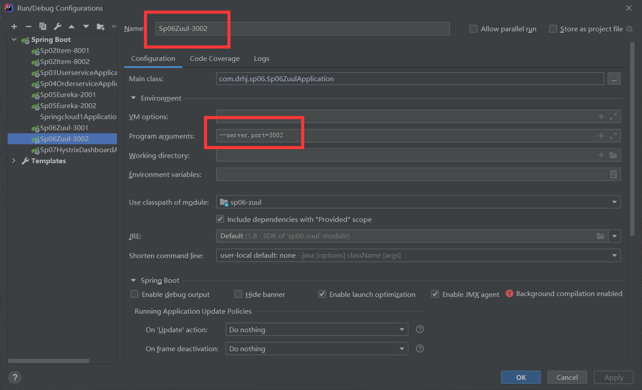Viewport: 642px width, 390px height.
Task: Click the Name input field
Action: coord(302,29)
